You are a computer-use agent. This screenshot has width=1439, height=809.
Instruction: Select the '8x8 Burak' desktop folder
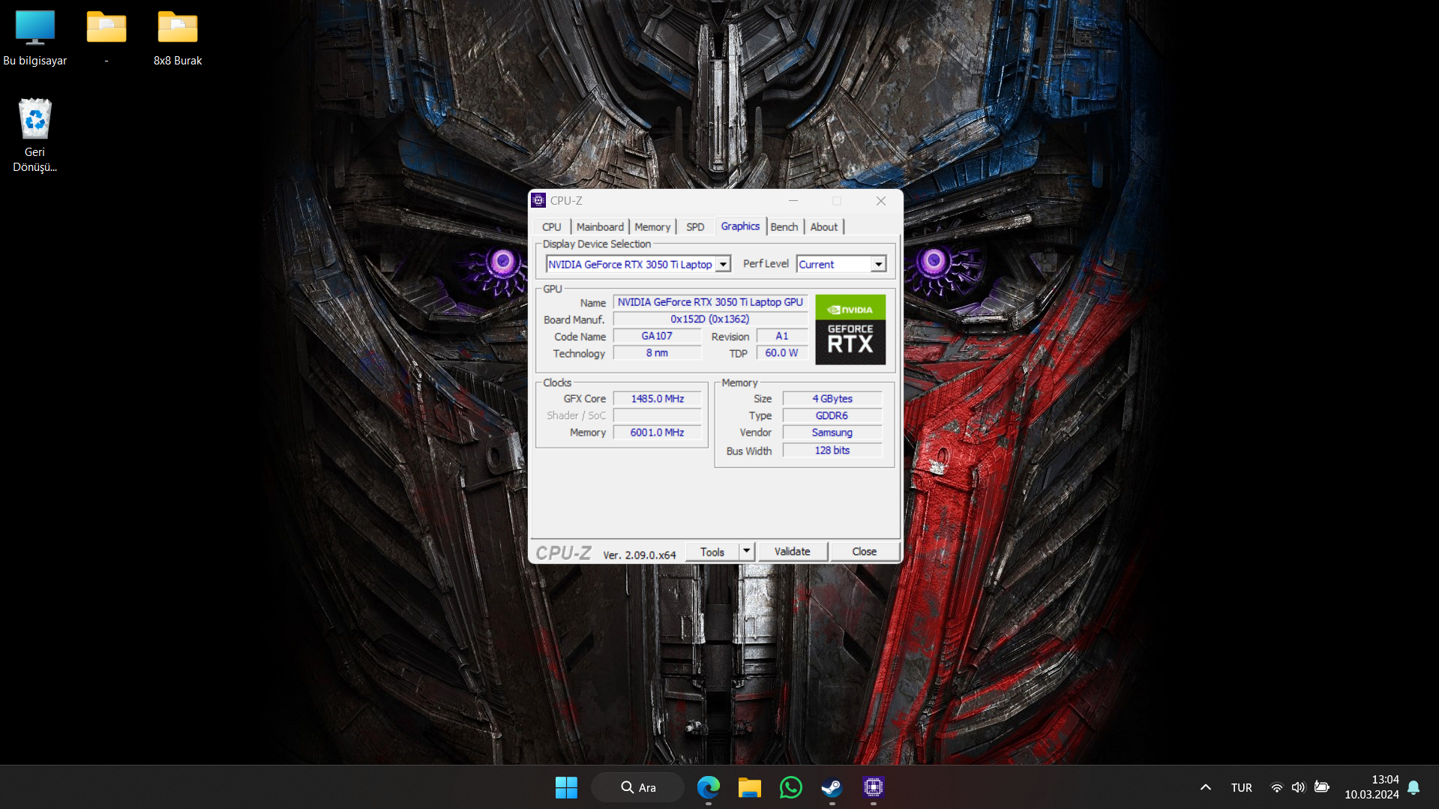pos(178,38)
